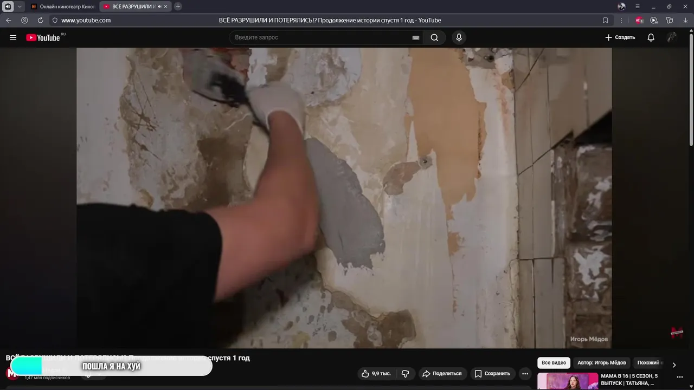Start voice search with microphone icon
Image resolution: width=694 pixels, height=390 pixels.
[x=459, y=37]
